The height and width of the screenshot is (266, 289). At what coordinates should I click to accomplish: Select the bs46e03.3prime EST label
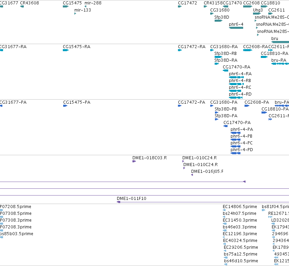[x=240, y=227]
